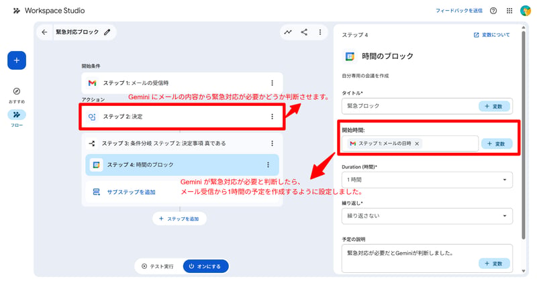Edit flow name with pencil icon
This screenshot has height=285, width=537.
107,32
